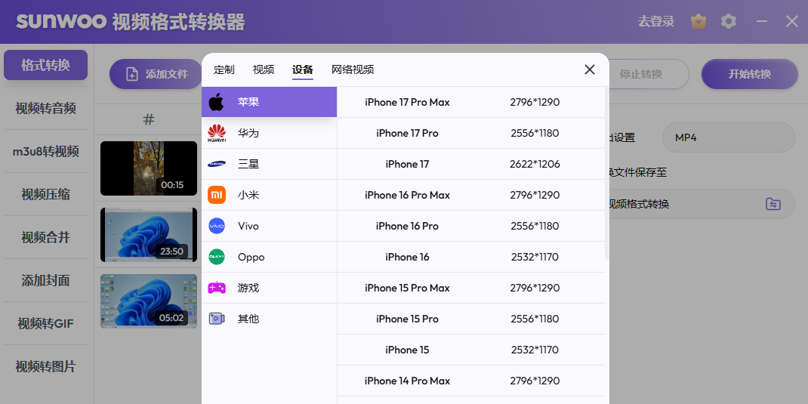Select the Samsung brand logo icon
The image size is (808, 404).
pyautogui.click(x=217, y=164)
